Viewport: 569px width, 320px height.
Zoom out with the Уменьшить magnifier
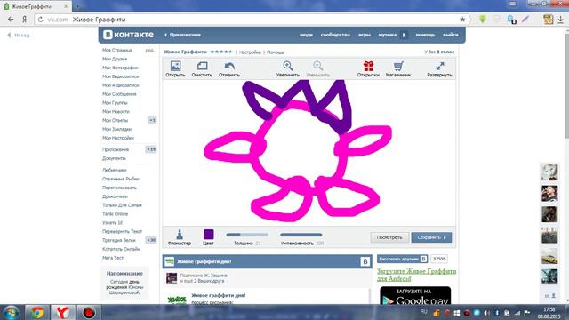(317, 68)
